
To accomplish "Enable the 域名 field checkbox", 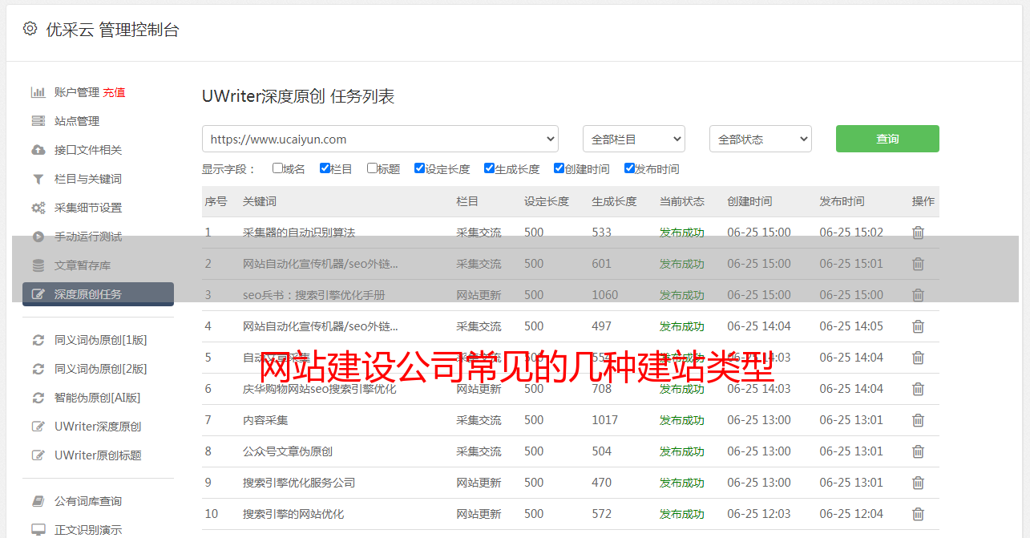I will [277, 168].
